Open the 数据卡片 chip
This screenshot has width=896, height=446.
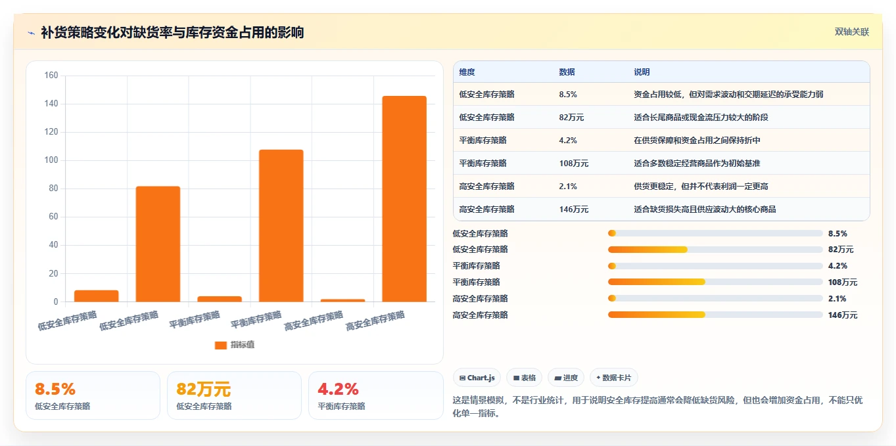613,378
